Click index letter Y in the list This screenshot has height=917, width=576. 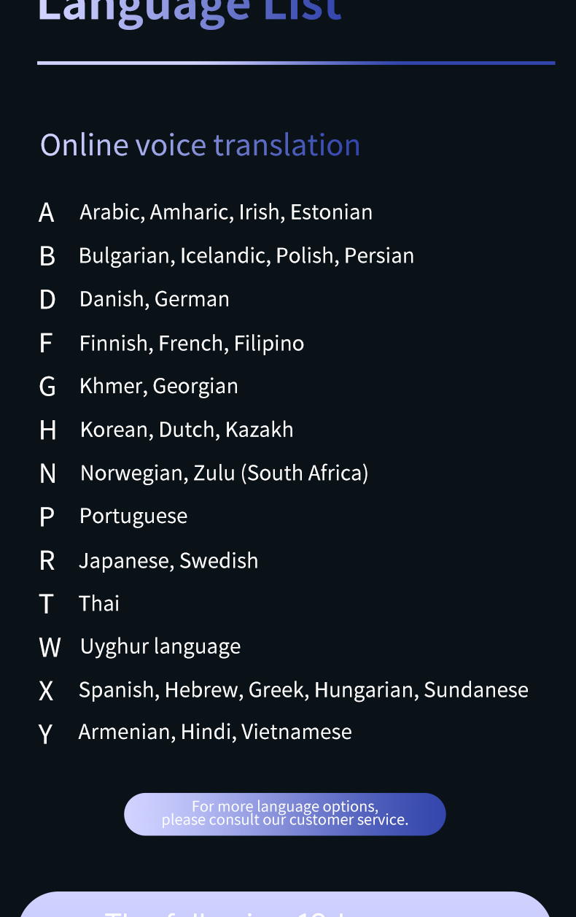point(45,733)
